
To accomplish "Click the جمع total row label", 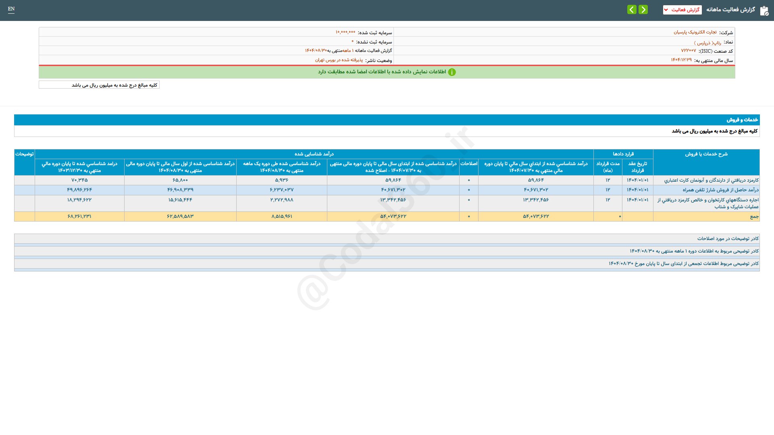I will [754, 217].
